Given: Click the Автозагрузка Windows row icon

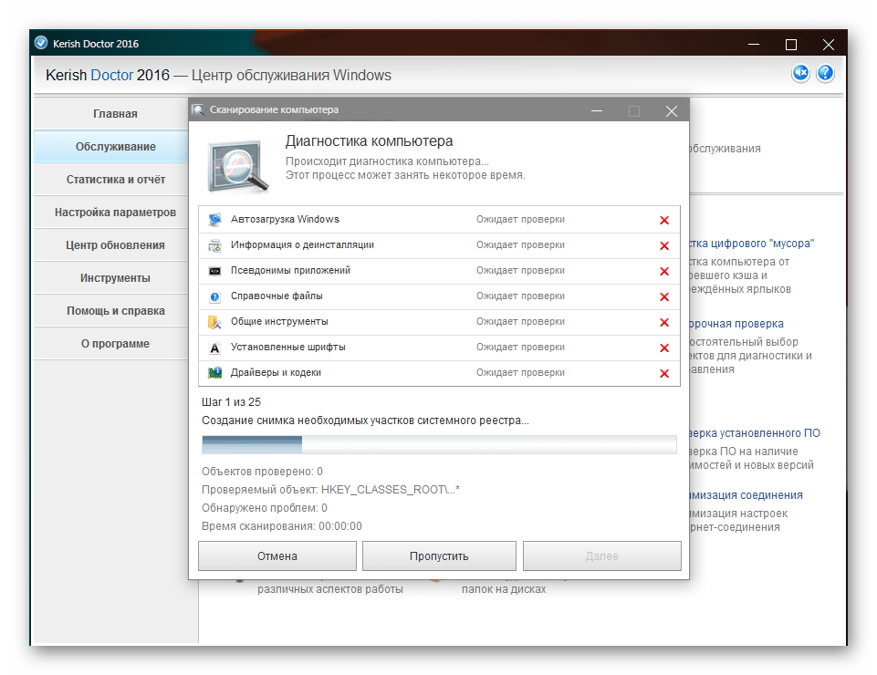Looking at the screenshot, I should pyautogui.click(x=214, y=220).
